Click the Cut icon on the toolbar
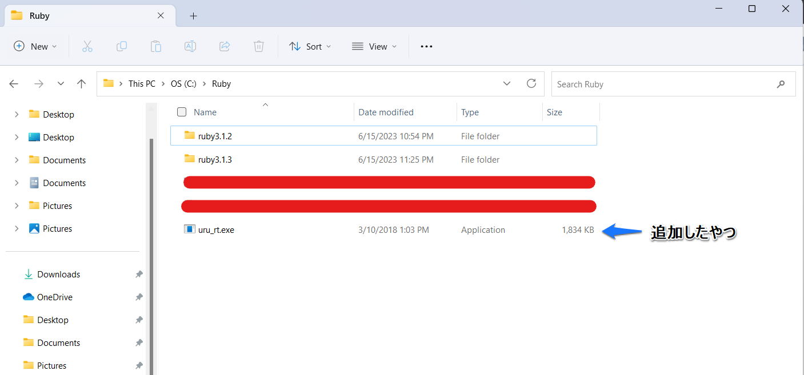Image resolution: width=804 pixels, height=375 pixels. pyautogui.click(x=87, y=46)
